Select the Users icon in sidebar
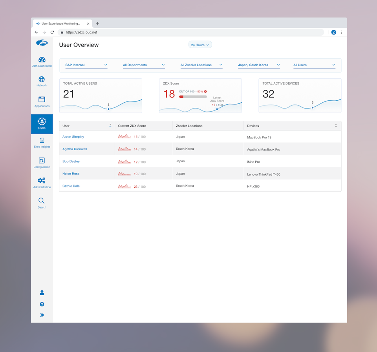The height and width of the screenshot is (352, 377). [42, 122]
